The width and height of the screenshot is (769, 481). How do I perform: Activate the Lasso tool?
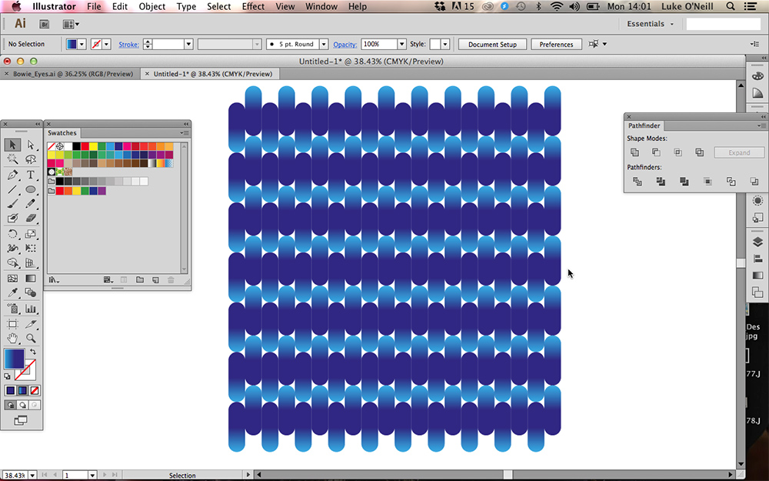tap(31, 159)
